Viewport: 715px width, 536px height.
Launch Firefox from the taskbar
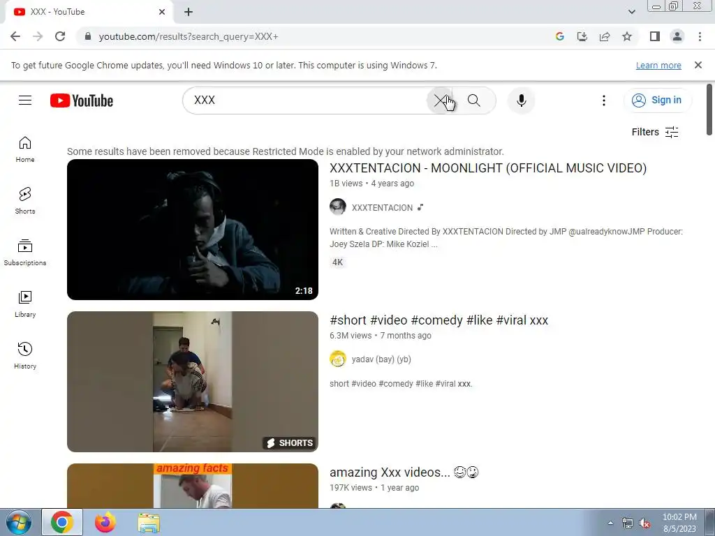pyautogui.click(x=105, y=522)
